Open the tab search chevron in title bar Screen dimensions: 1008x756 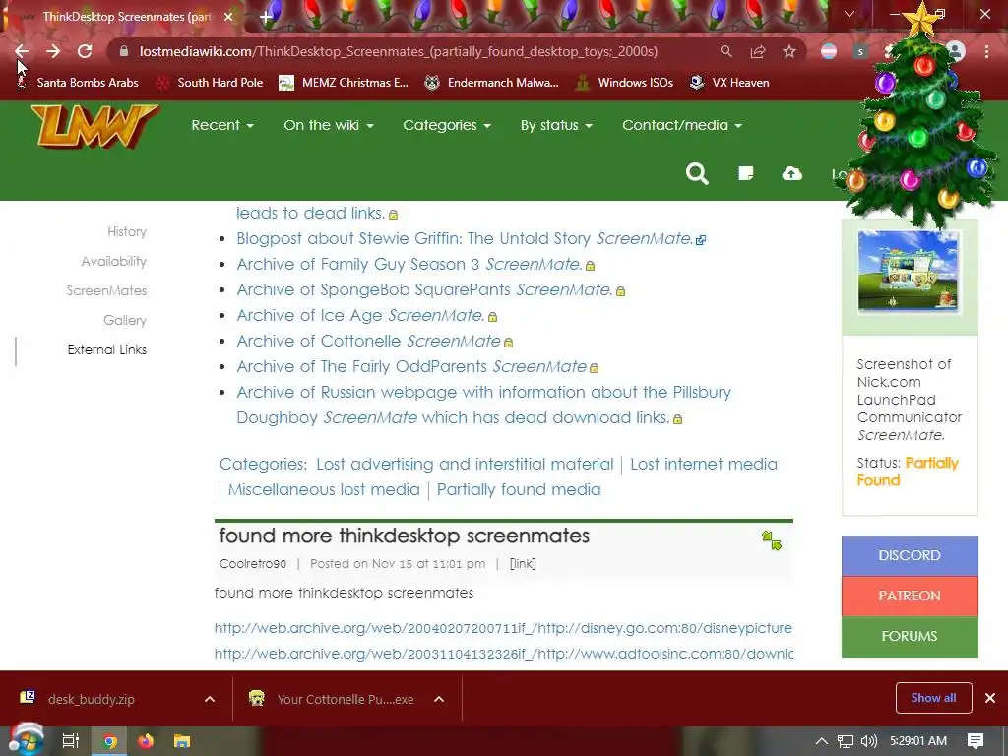pyautogui.click(x=850, y=14)
